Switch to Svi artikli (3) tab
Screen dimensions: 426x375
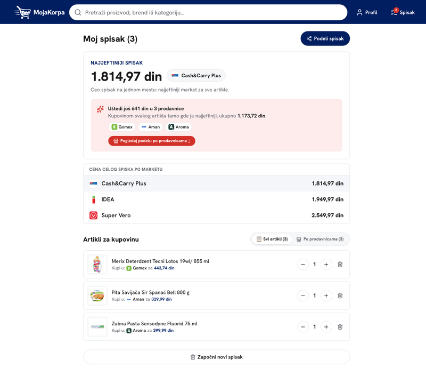point(272,239)
